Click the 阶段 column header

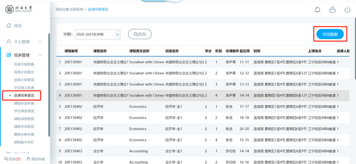point(219,51)
